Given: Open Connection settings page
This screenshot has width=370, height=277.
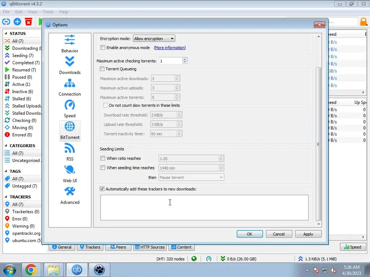Looking at the screenshot, I should (x=70, y=87).
